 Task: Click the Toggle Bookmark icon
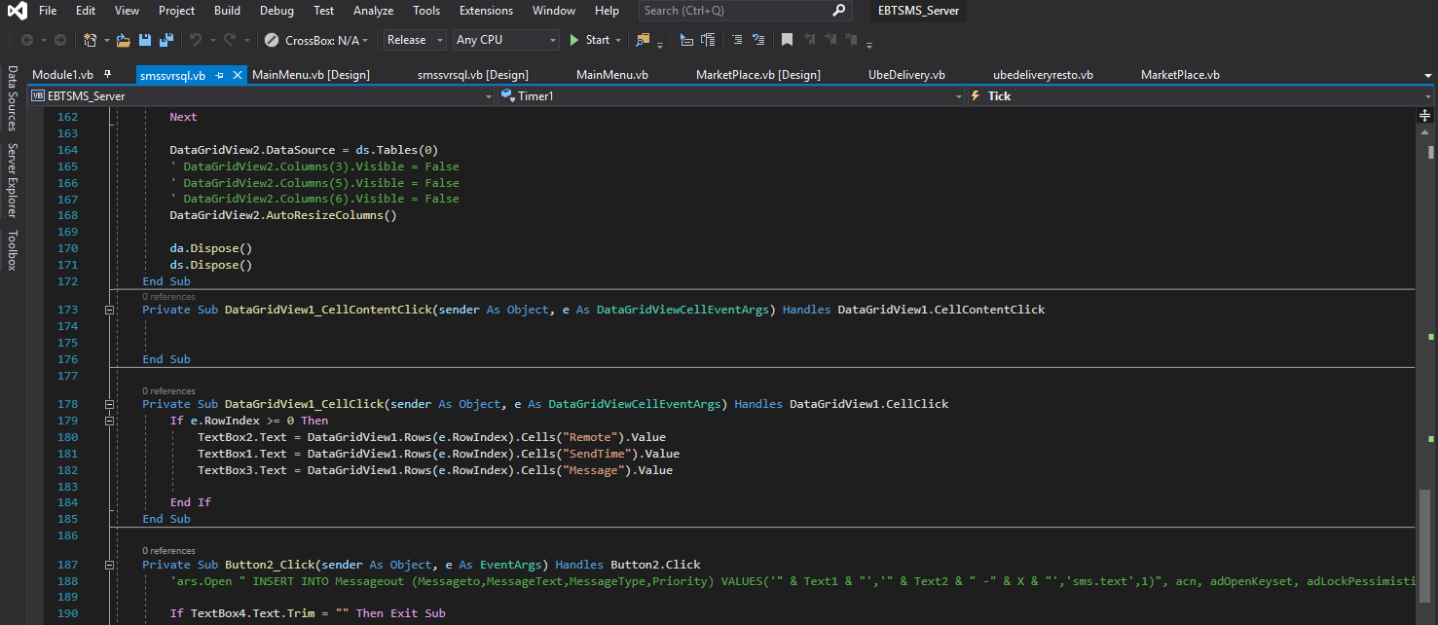tap(787, 40)
